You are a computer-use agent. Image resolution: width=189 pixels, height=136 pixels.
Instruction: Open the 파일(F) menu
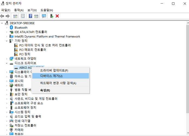coord(6,10)
